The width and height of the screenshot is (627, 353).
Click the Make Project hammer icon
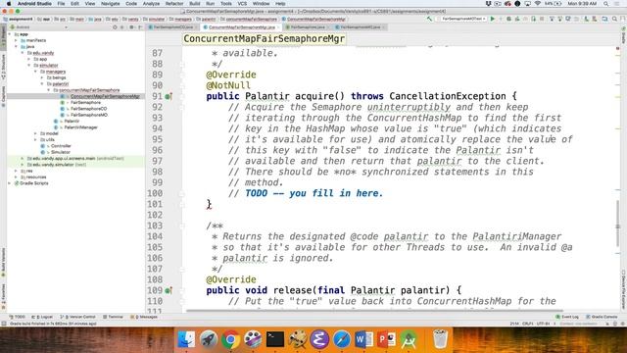[429, 19]
